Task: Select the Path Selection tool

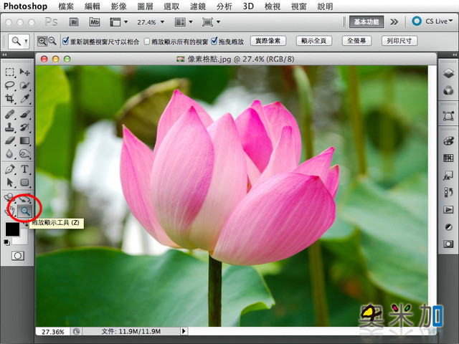Action: click(9, 183)
